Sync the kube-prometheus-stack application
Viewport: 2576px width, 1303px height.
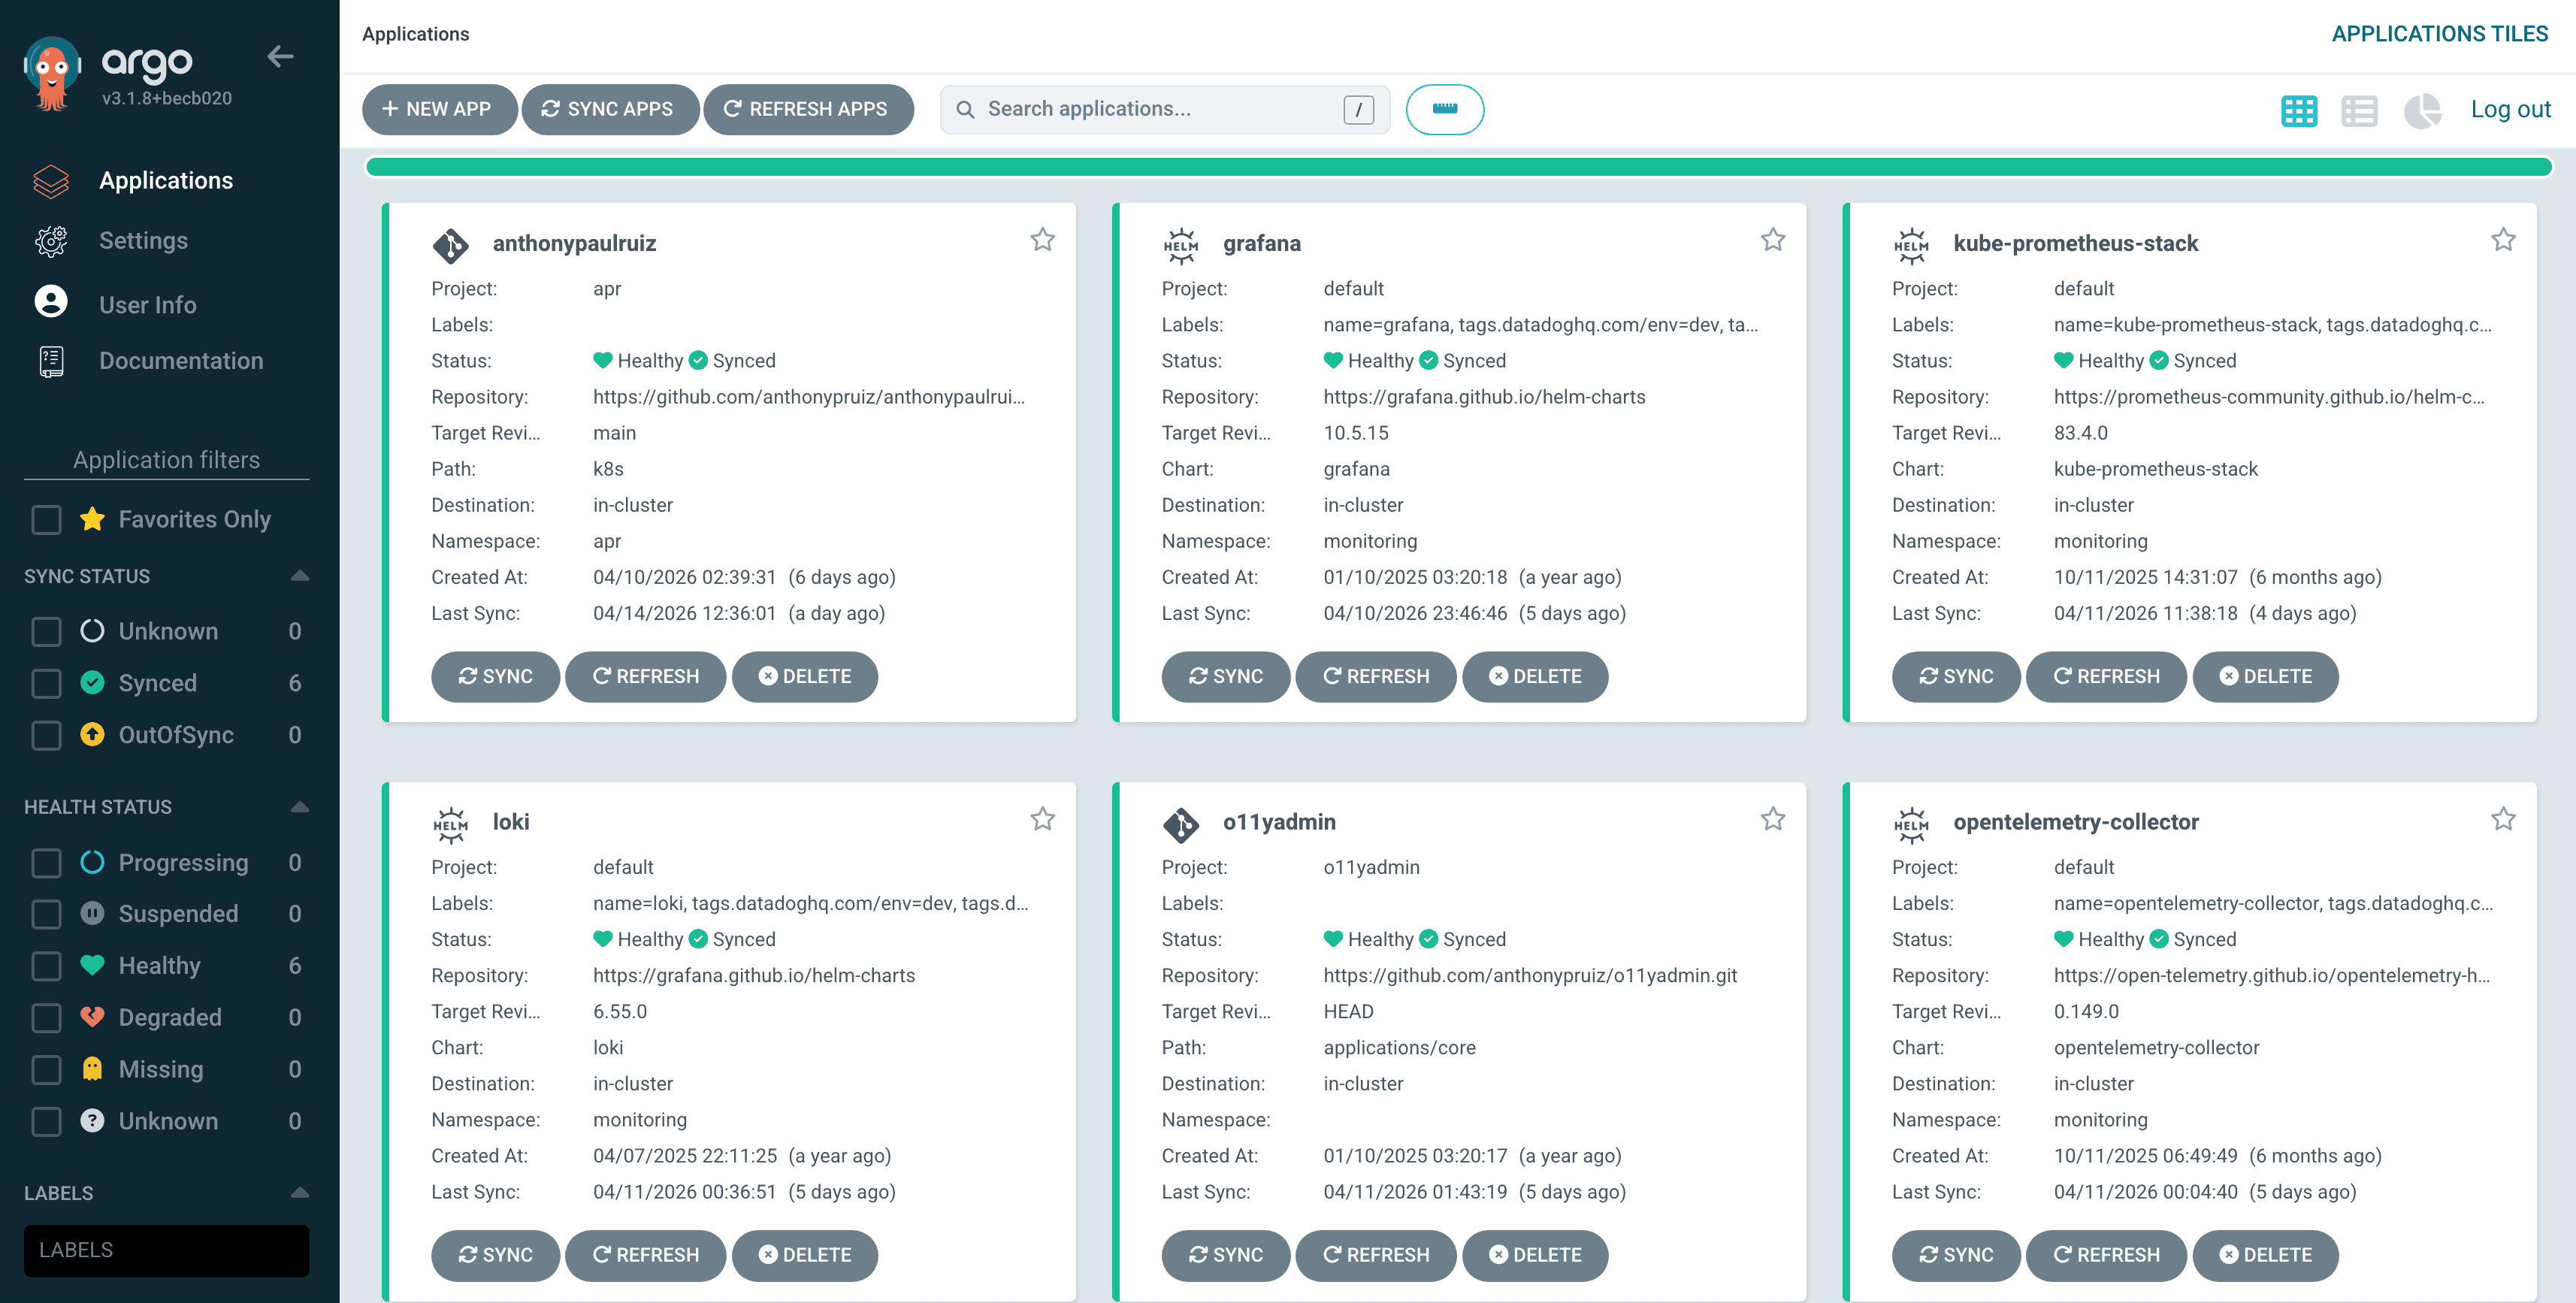[x=1955, y=676]
